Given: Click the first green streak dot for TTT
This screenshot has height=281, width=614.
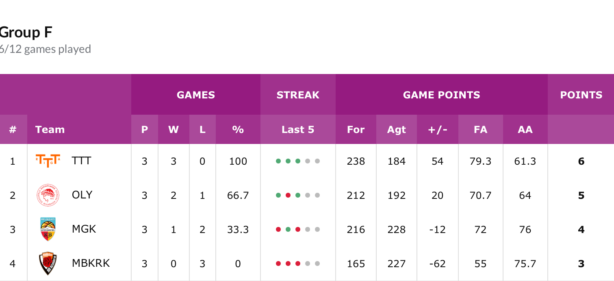Looking at the screenshot, I should [278, 161].
